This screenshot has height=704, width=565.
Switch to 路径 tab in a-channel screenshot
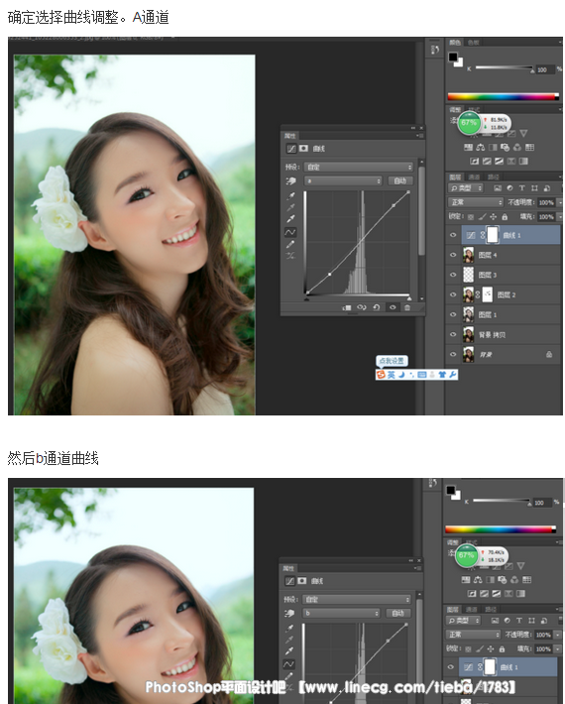tap(494, 176)
